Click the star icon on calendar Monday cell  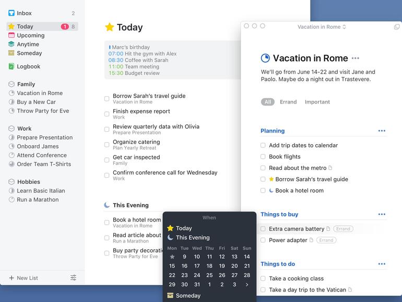click(172, 257)
